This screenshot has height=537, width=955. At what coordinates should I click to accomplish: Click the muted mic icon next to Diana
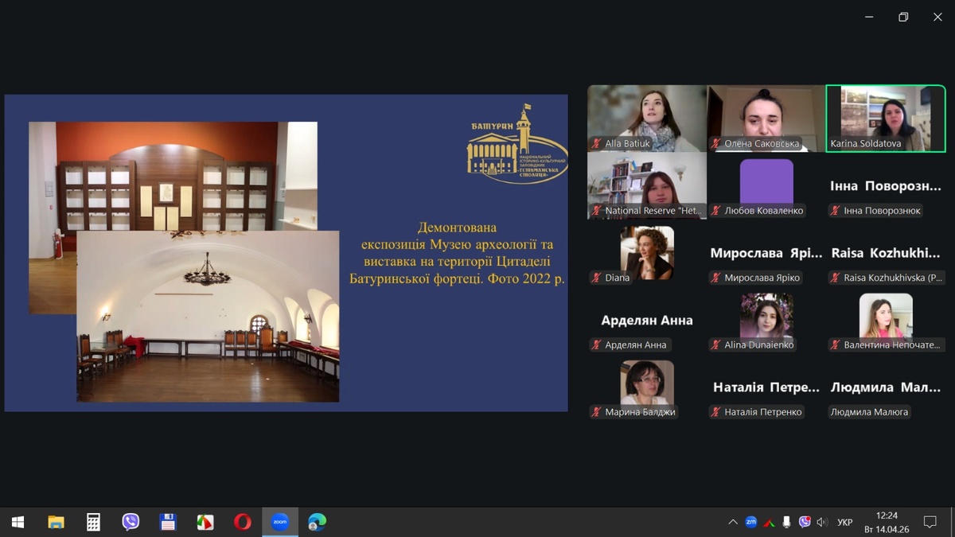pos(596,278)
